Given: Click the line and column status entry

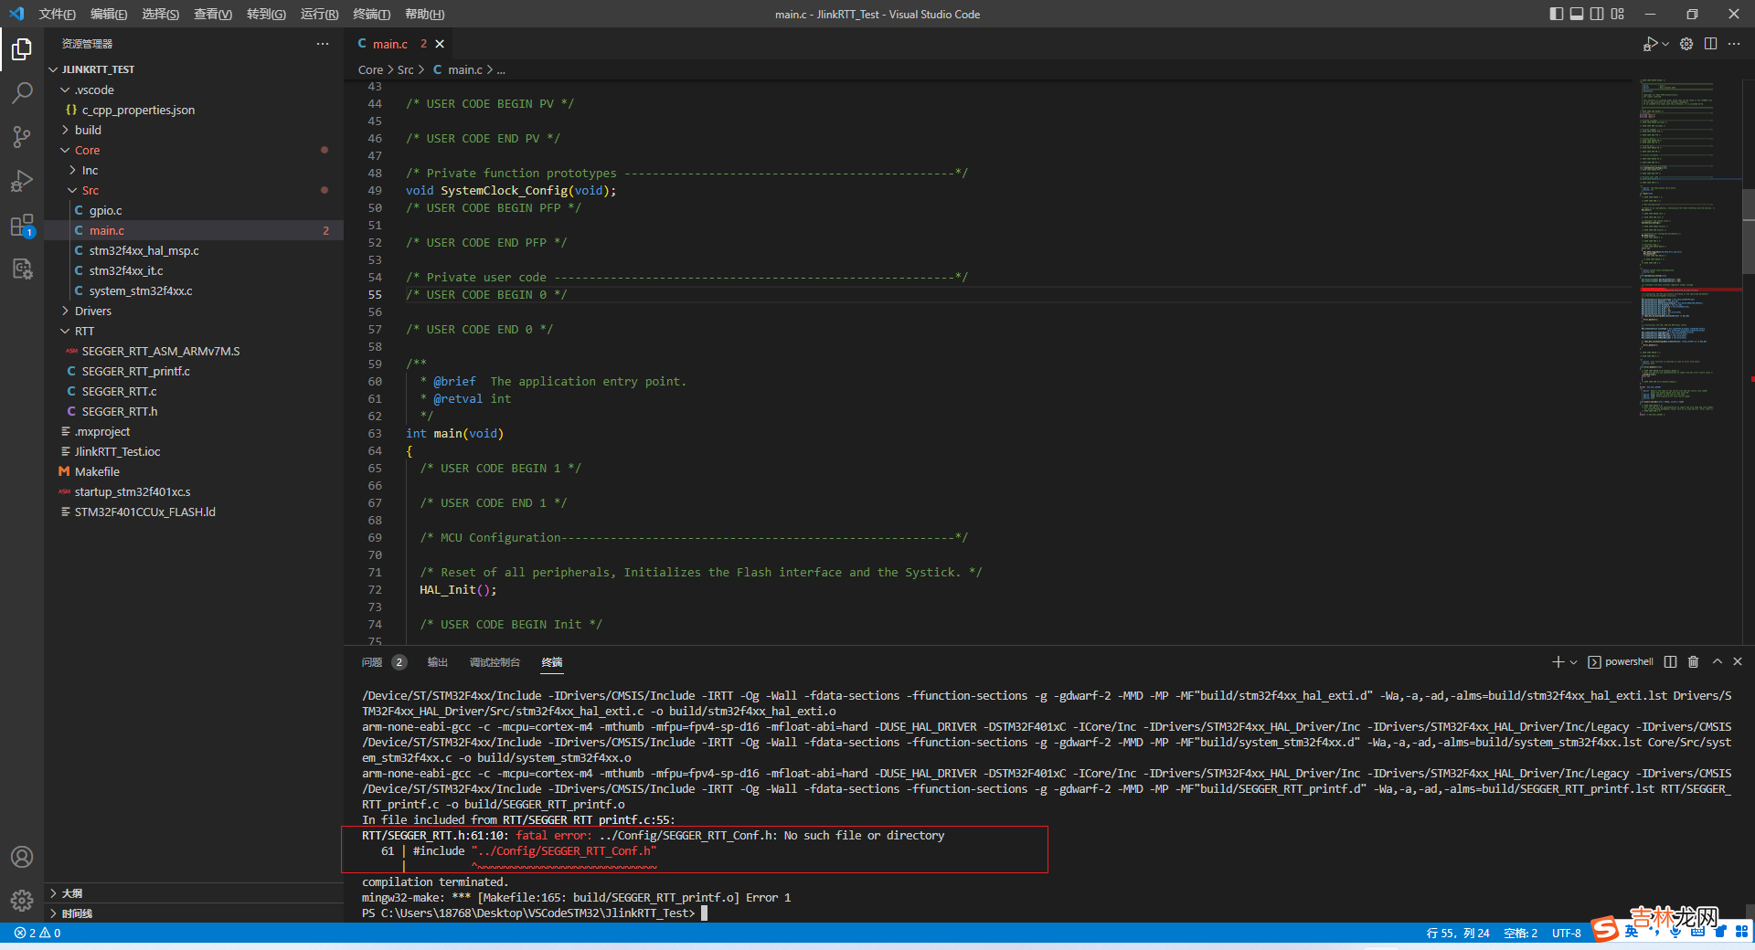Looking at the screenshot, I should [x=1458, y=933].
